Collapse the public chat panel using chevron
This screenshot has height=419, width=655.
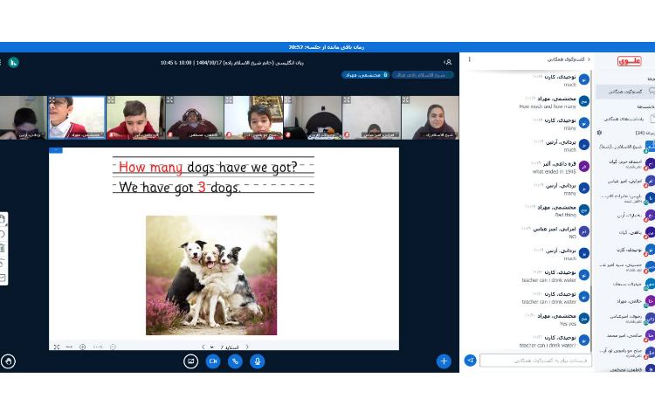click(x=588, y=59)
